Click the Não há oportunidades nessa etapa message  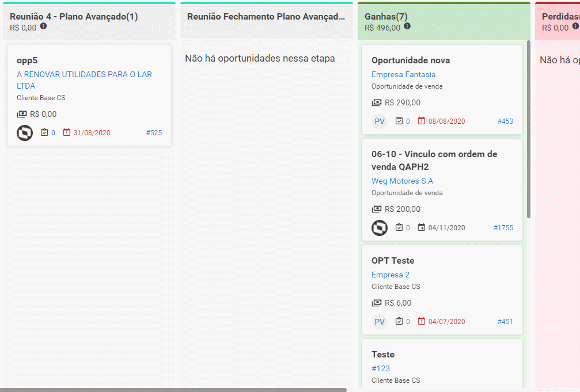pos(260,59)
